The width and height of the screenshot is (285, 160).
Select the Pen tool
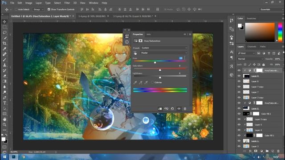4,98
